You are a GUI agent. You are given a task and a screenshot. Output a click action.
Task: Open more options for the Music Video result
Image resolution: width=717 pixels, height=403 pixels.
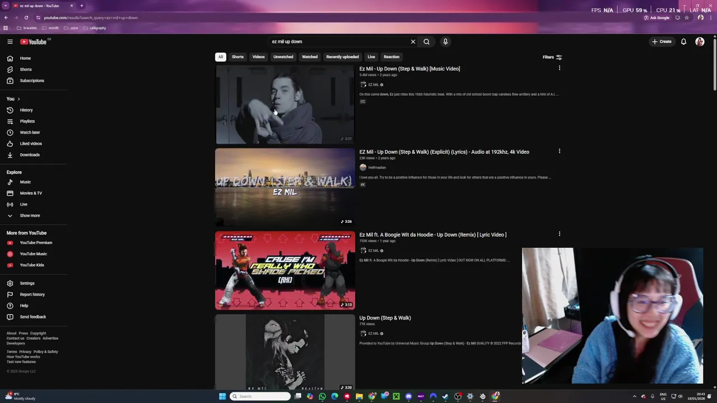559,68
